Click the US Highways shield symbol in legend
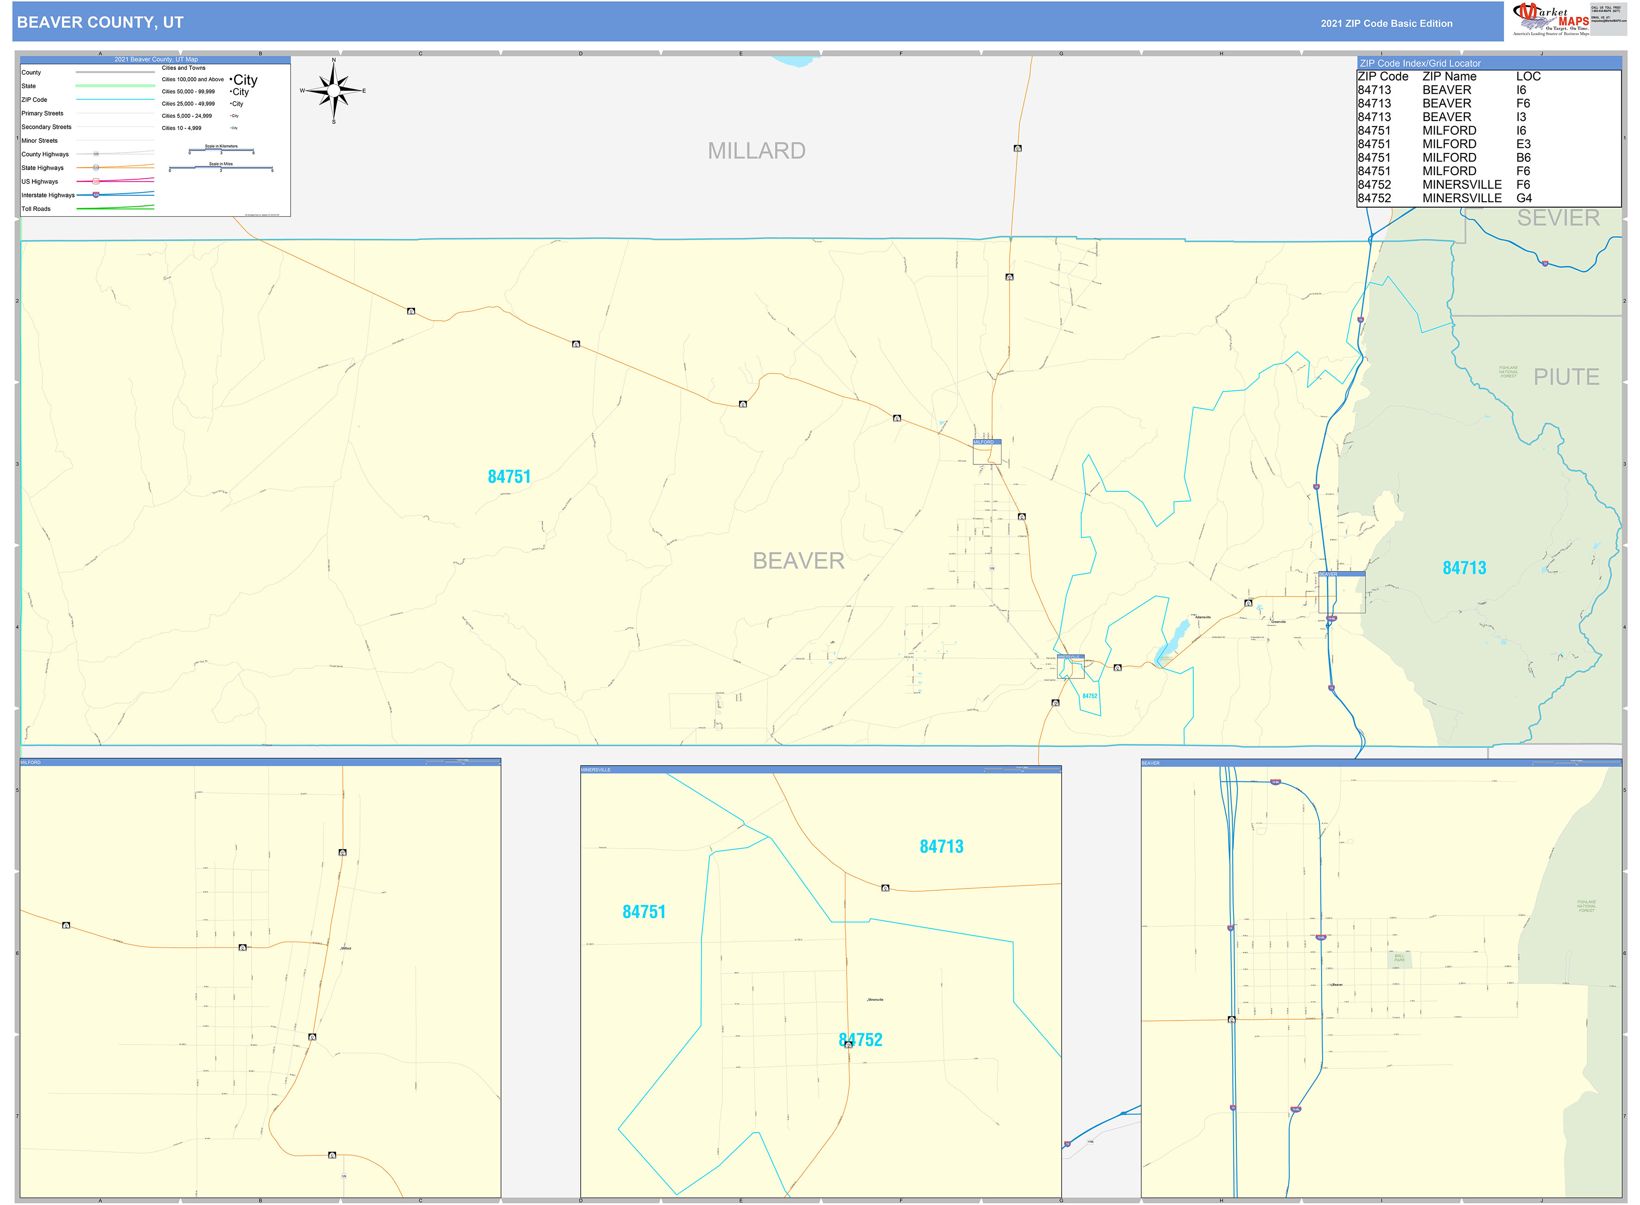 [95, 182]
